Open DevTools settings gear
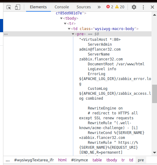 [134, 7]
